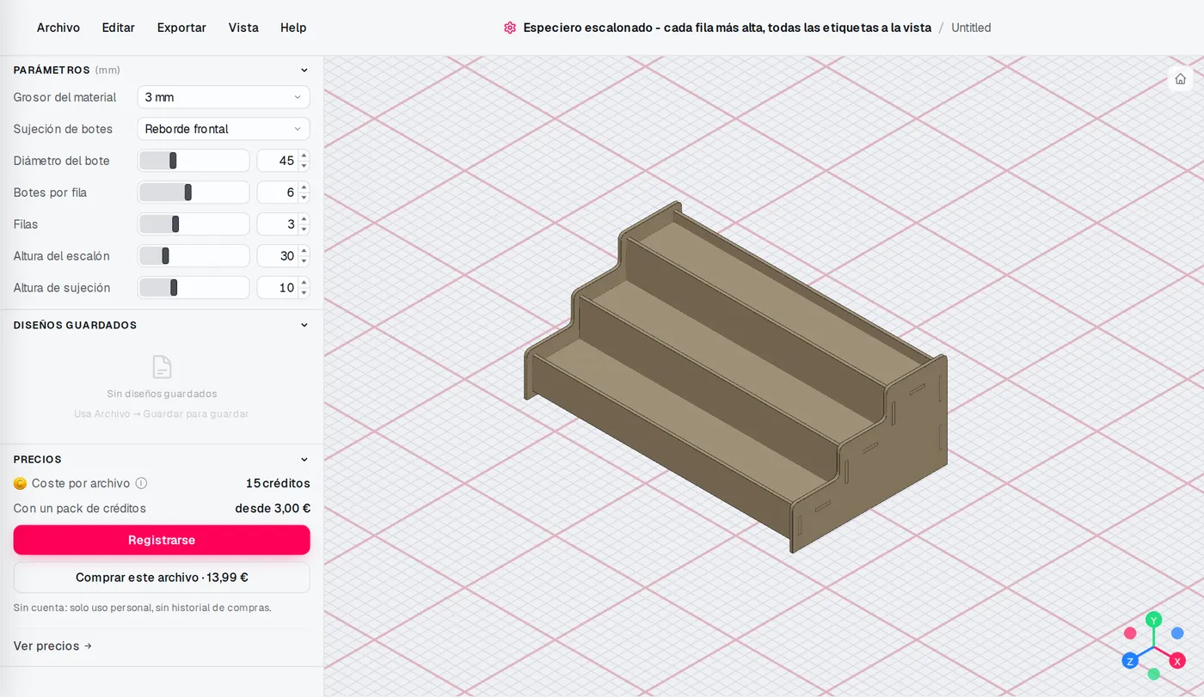
Task: Click the Registrarse button
Action: click(162, 540)
